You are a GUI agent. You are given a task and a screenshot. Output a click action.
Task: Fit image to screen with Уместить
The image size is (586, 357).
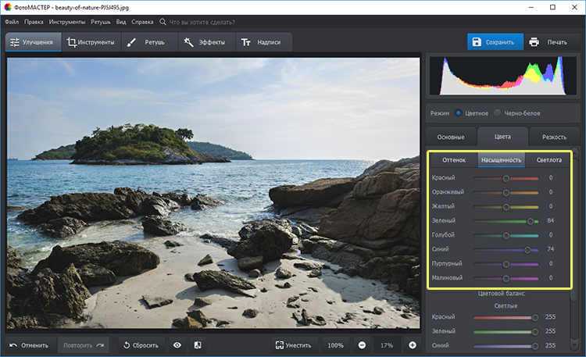(x=293, y=345)
